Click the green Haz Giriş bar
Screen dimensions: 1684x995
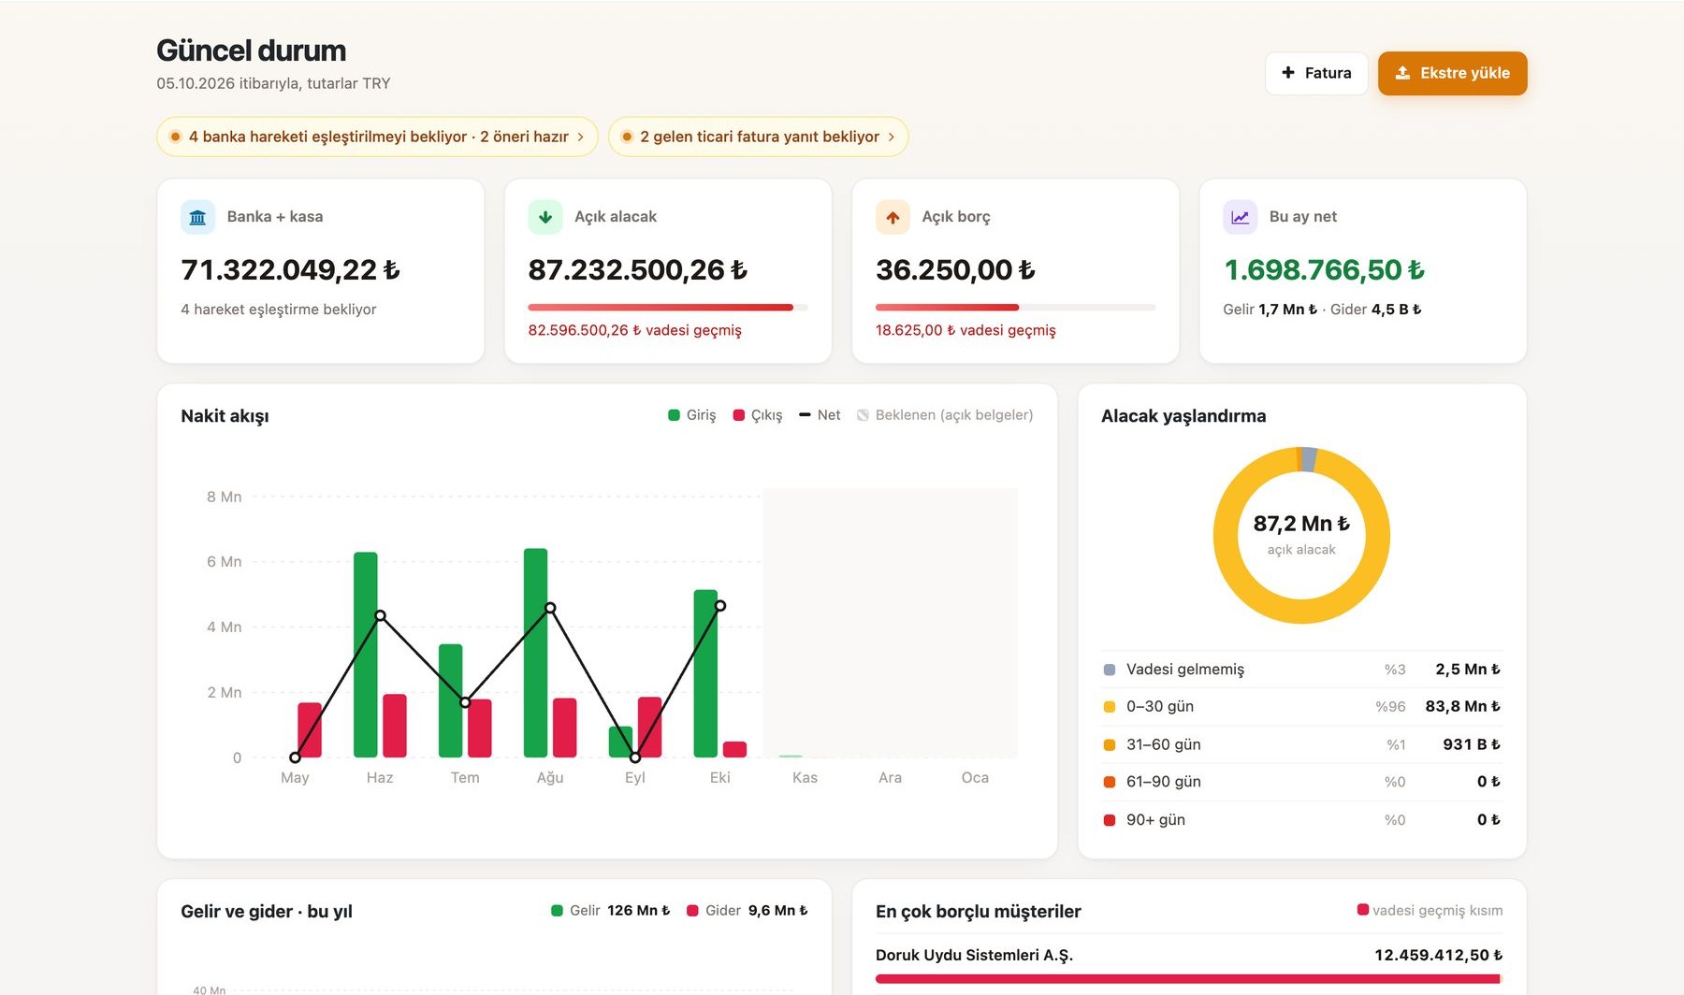point(366,655)
